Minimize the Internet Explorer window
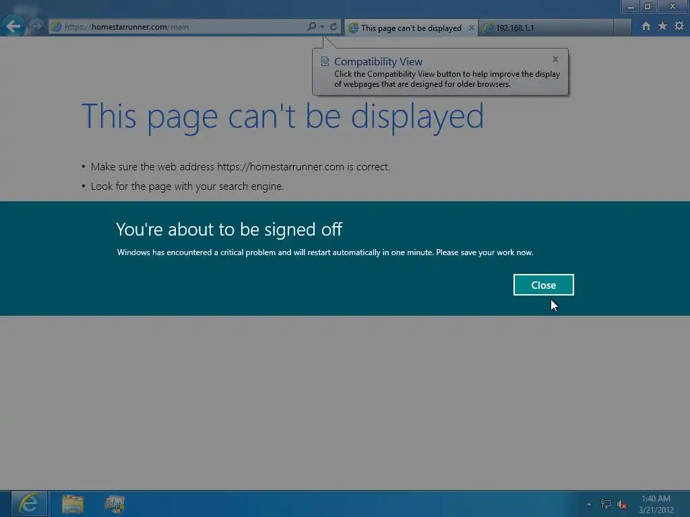Image resolution: width=690 pixels, height=517 pixels. tap(630, 6)
